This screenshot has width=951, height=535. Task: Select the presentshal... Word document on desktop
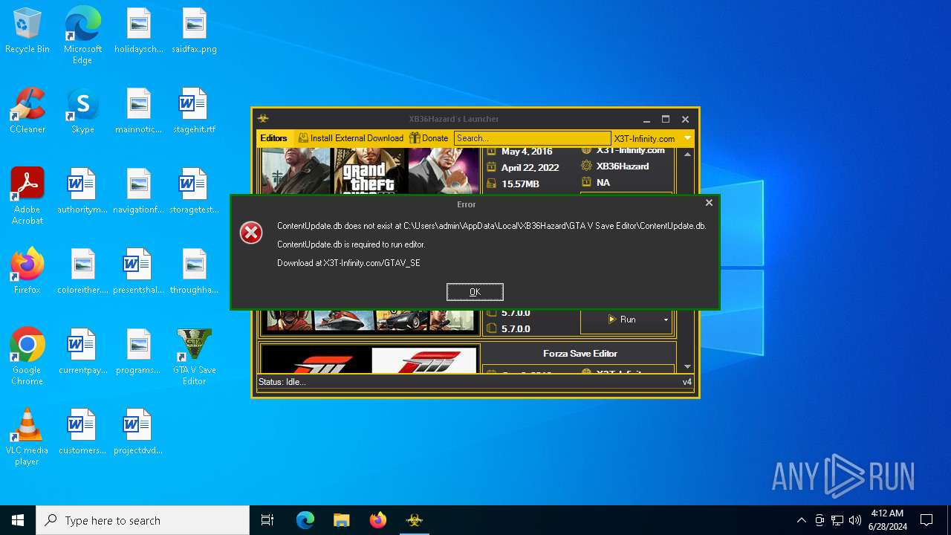(139, 272)
